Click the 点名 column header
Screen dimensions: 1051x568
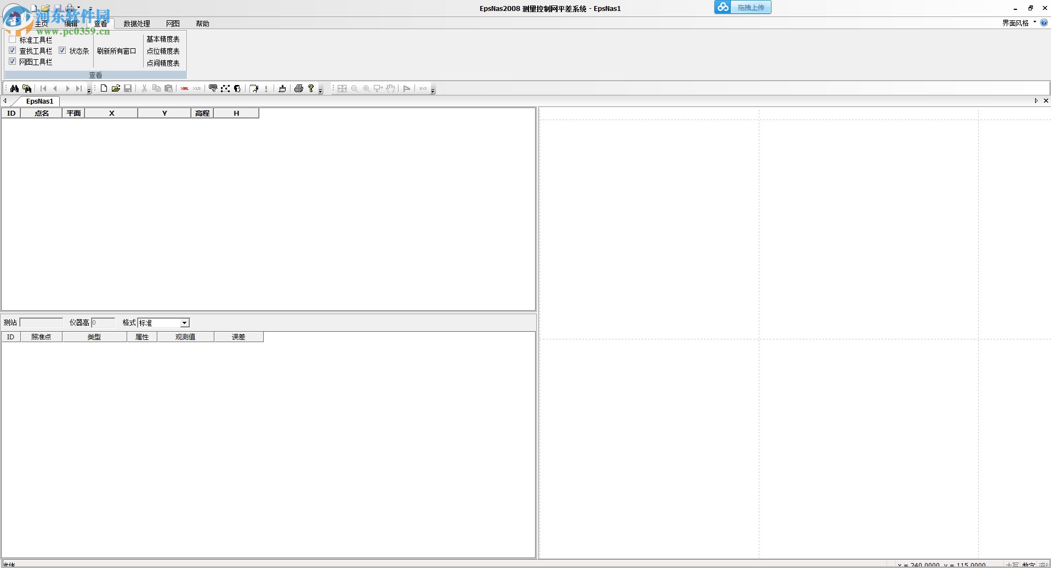42,113
